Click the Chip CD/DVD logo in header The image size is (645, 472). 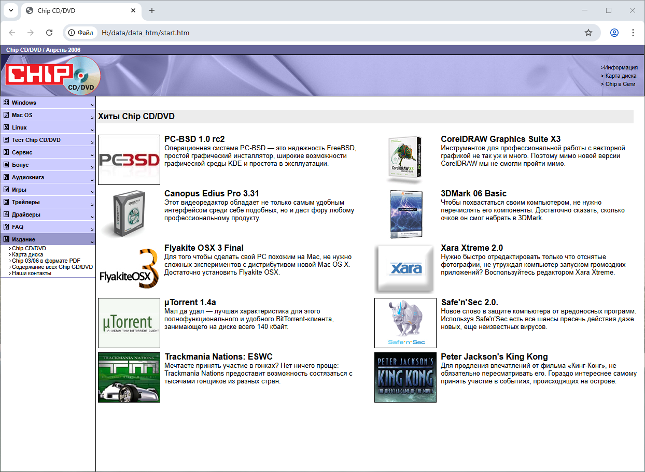(x=53, y=76)
